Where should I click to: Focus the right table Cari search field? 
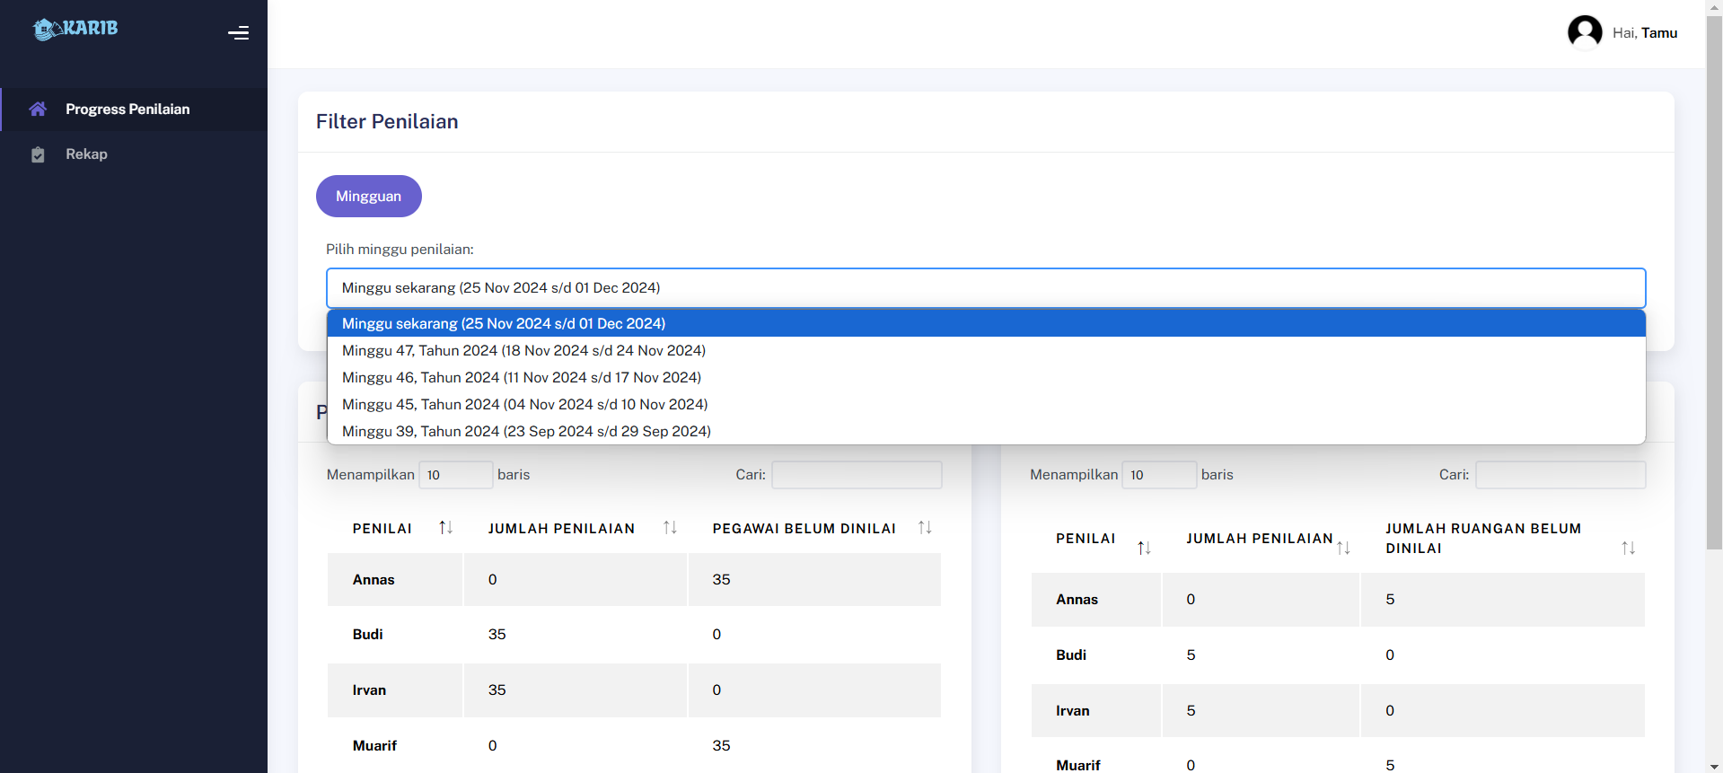click(x=1560, y=475)
